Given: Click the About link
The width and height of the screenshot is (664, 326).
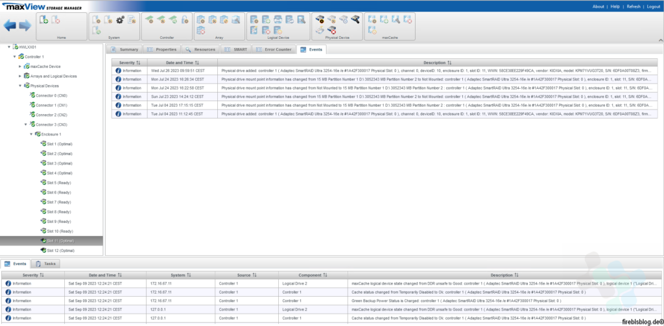Looking at the screenshot, I should coord(599,6).
